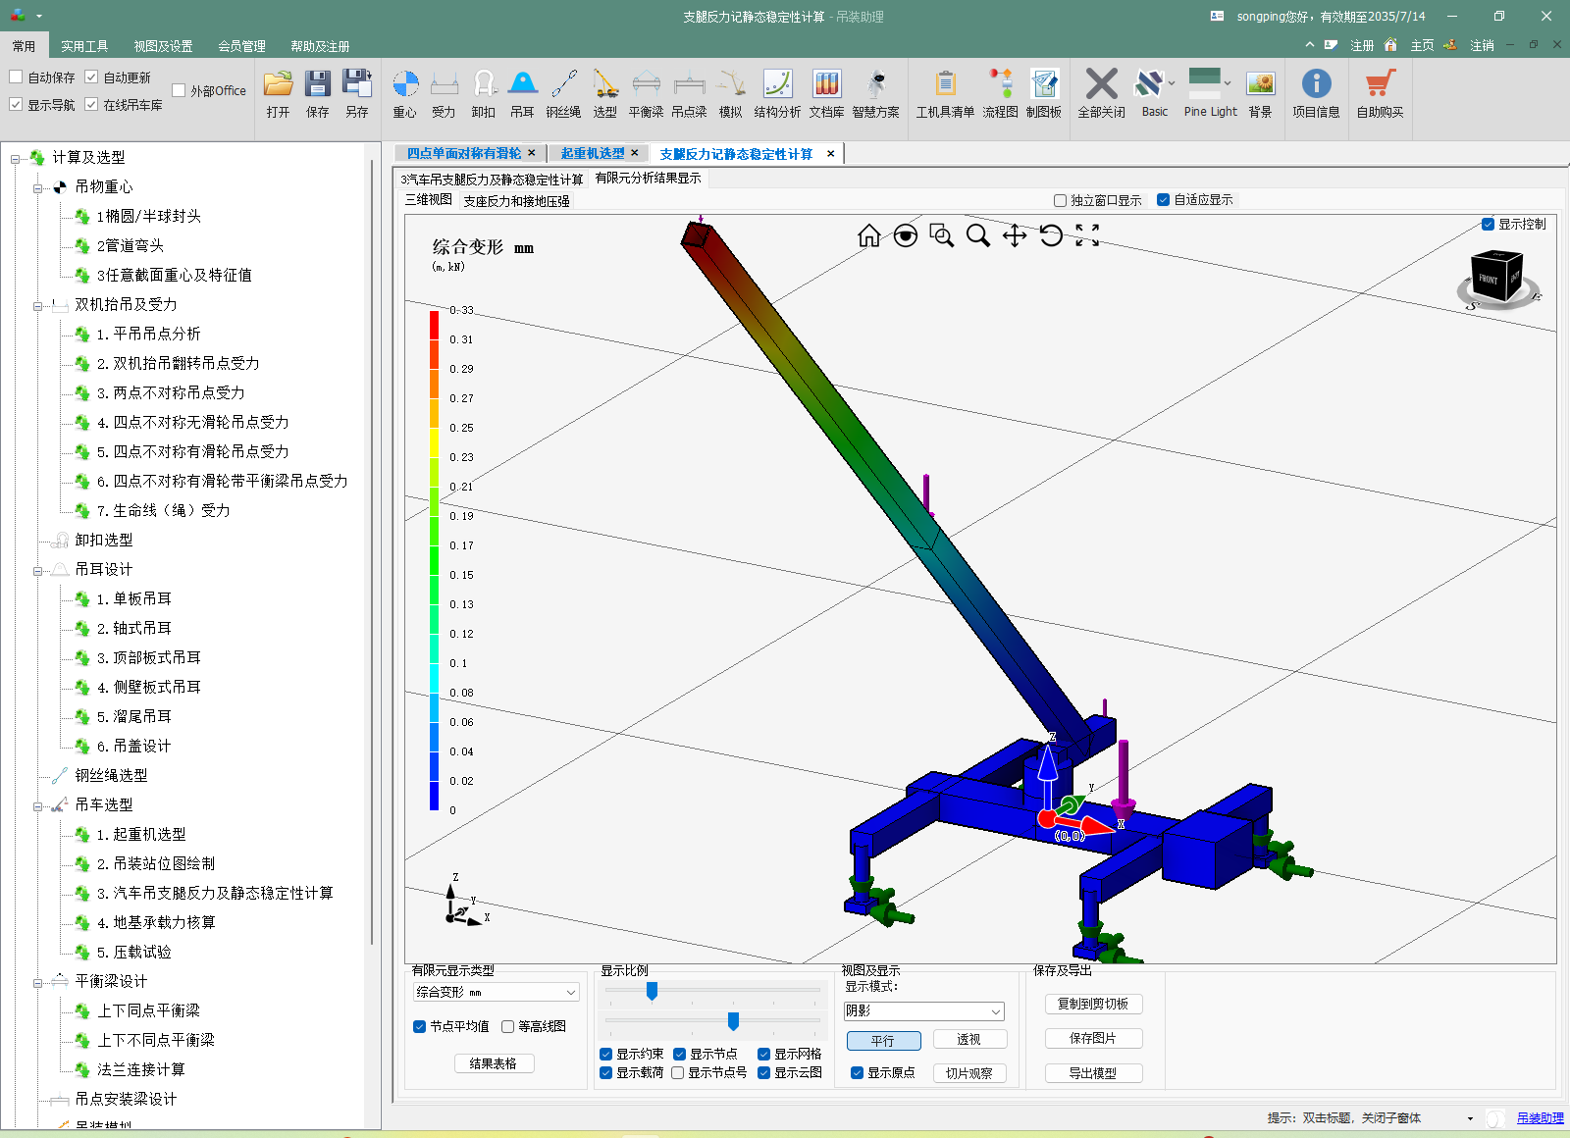
Task: Open the 综合变形 display type dropdown
Action: (497, 992)
